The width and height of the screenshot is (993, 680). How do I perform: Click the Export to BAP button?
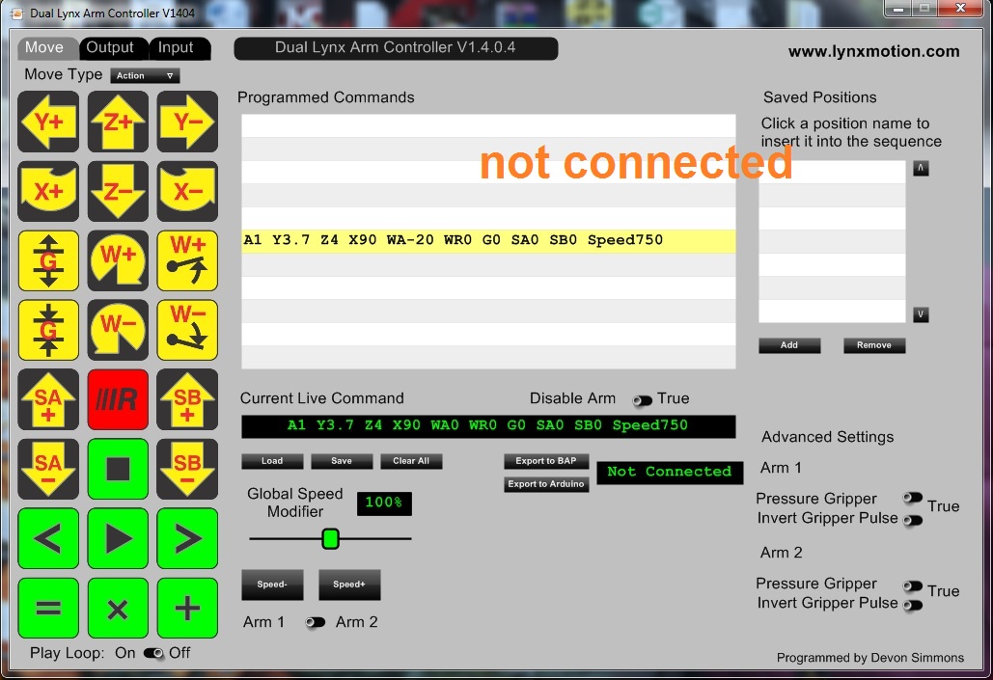(546, 461)
